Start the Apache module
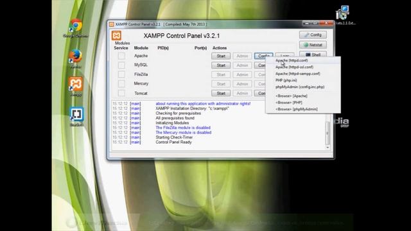This screenshot has width=411, height=231. click(221, 56)
